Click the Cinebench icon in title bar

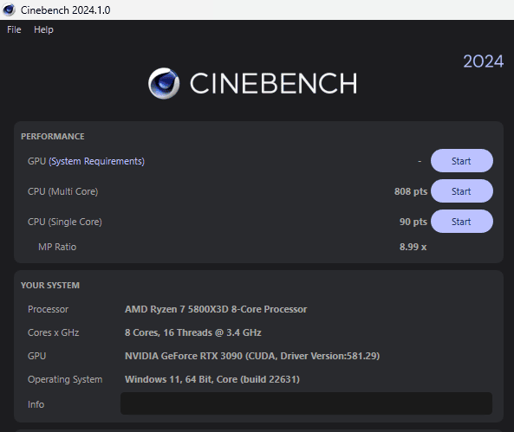tap(9, 10)
